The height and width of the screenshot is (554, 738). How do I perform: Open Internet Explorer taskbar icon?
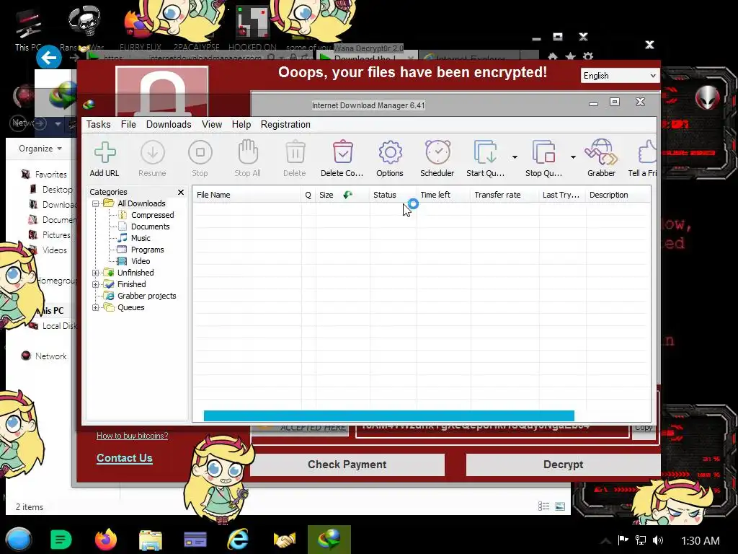pos(239,540)
